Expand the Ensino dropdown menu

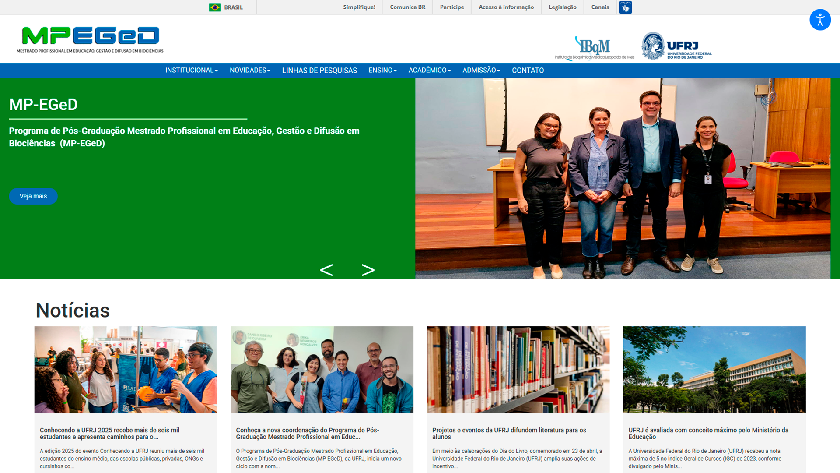[x=382, y=70]
